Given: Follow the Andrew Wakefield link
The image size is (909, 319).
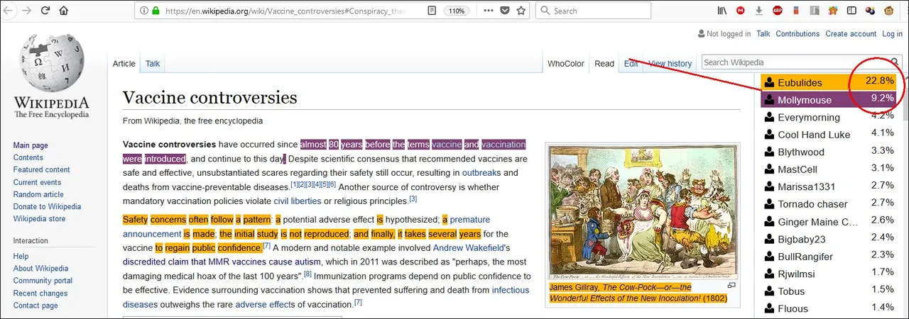Looking at the screenshot, I should pos(469,248).
